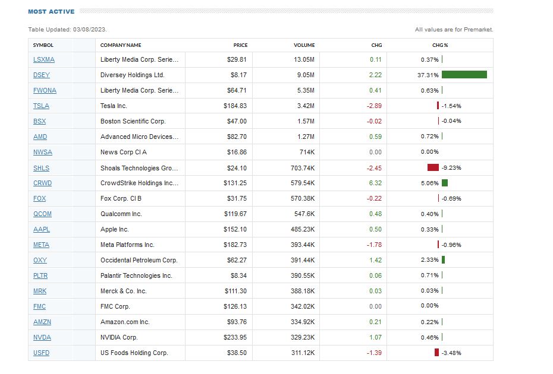Open the USFD symbol link

tap(42, 353)
